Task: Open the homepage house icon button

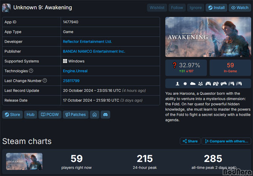Action: point(94,115)
